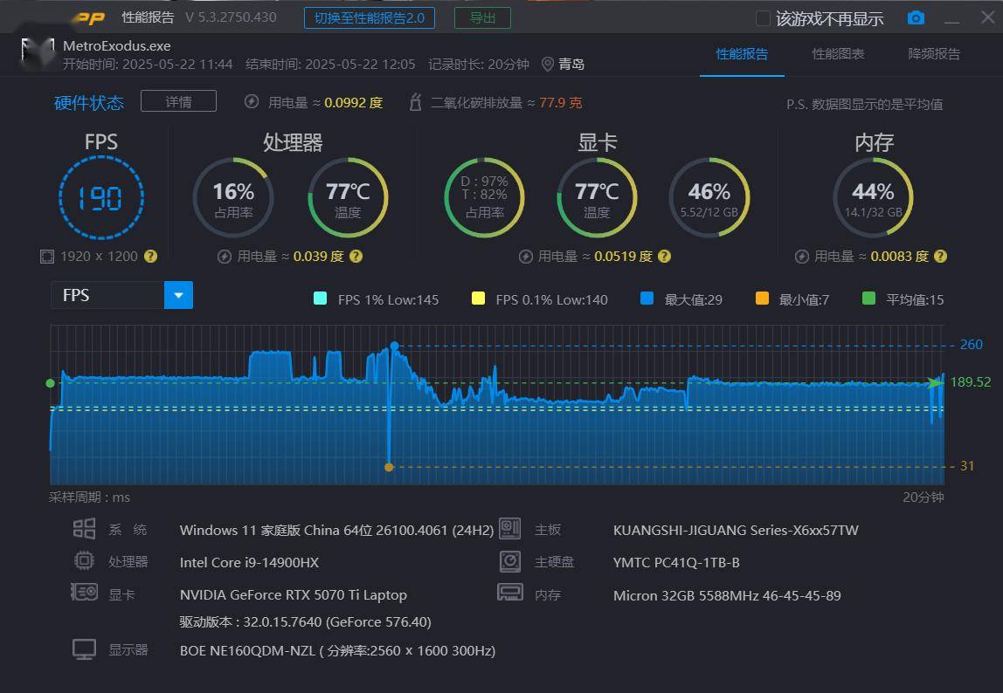Screen dimensions: 1003x693
Task: Click the help icon next to 用电量 under 显卡
Action: pyautogui.click(x=664, y=257)
